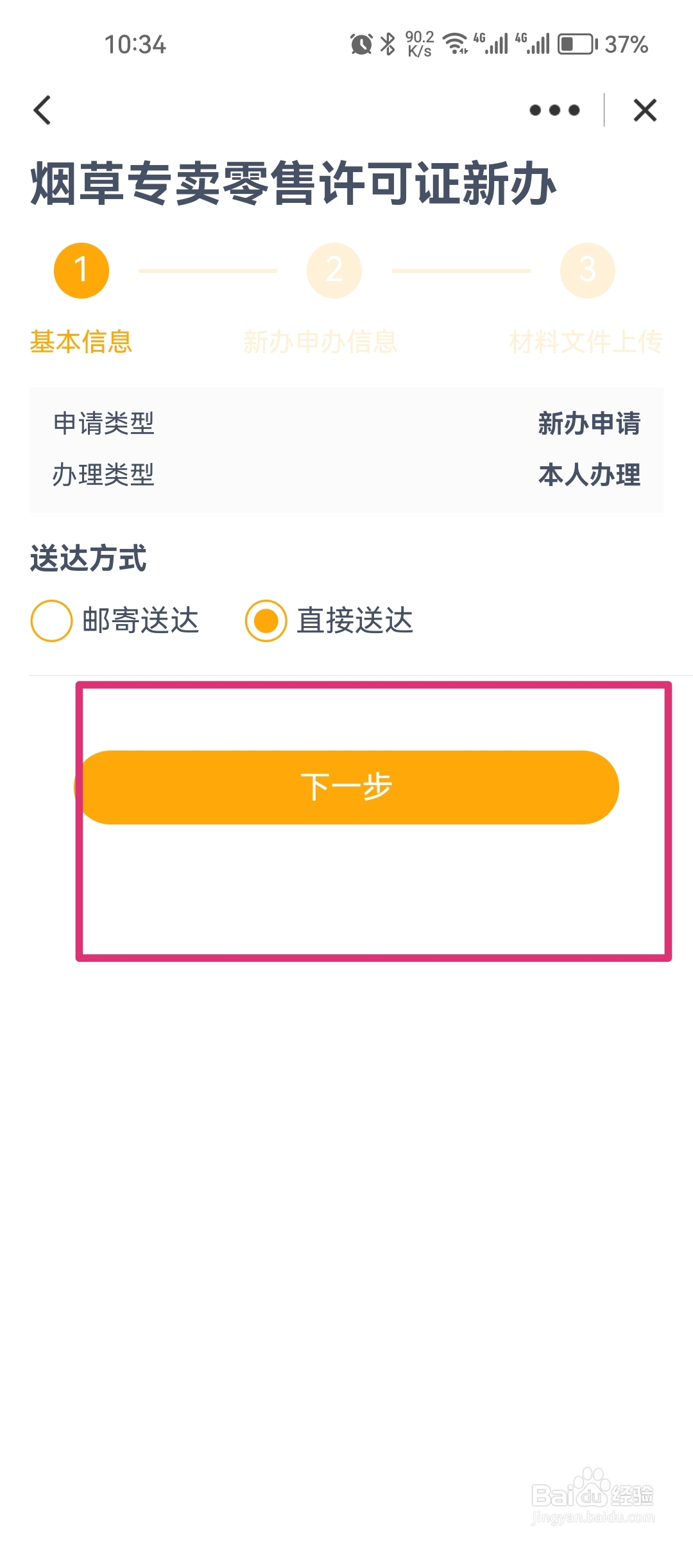
Task: Go to the 新办申办信息 step tab
Action: click(x=320, y=342)
